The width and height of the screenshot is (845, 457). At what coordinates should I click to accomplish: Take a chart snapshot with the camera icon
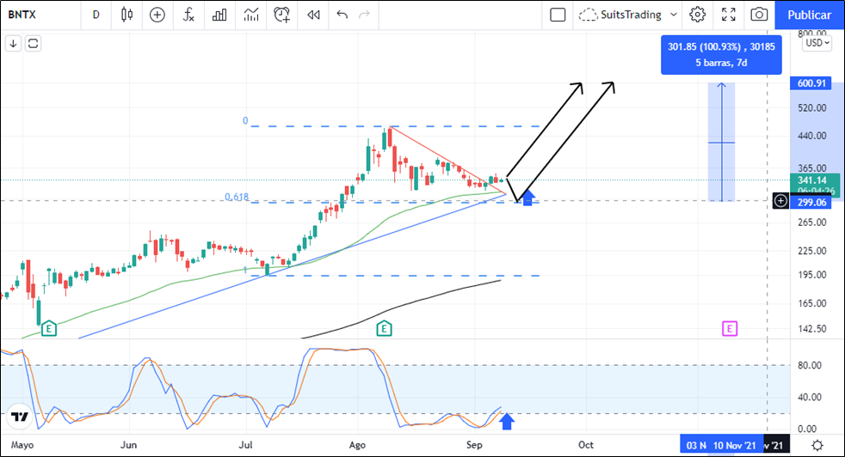(759, 15)
